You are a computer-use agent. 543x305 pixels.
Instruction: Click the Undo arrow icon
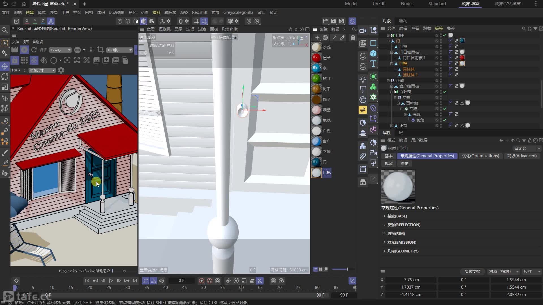(5, 4)
